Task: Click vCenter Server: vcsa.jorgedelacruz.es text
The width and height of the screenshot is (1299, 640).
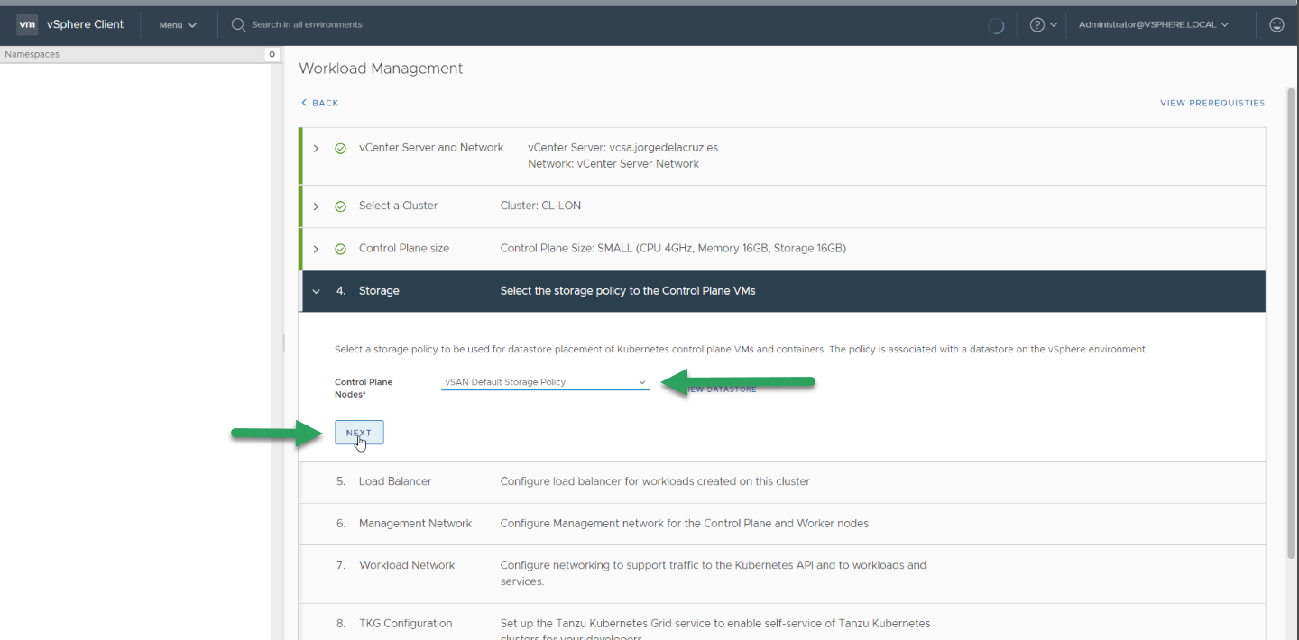Action: 622,148
